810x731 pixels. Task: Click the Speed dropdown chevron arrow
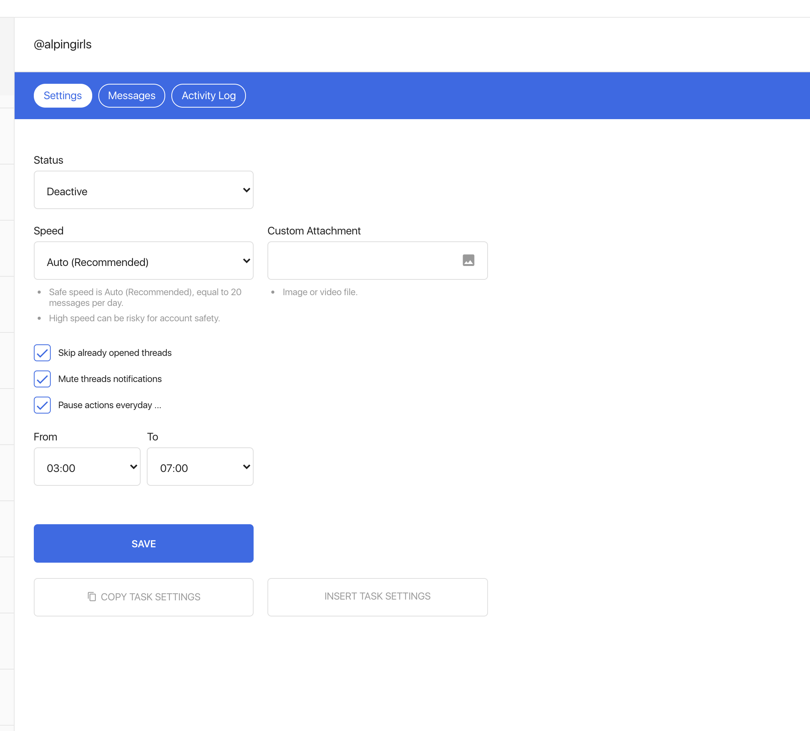247,261
